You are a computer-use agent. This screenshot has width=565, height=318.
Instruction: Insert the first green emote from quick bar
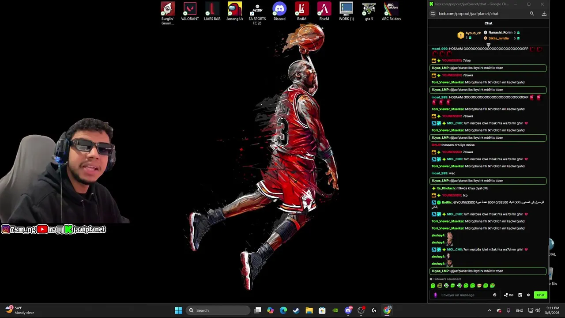433,286
